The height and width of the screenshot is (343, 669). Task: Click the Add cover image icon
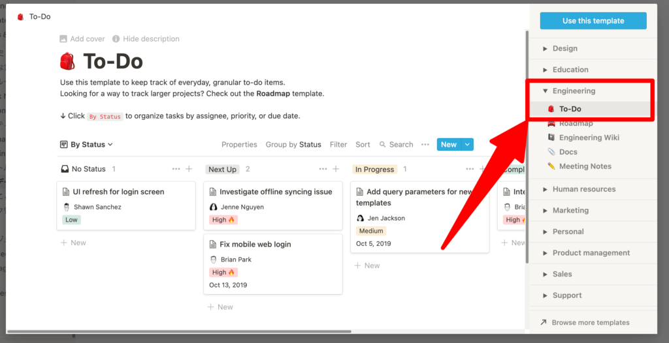(63, 38)
